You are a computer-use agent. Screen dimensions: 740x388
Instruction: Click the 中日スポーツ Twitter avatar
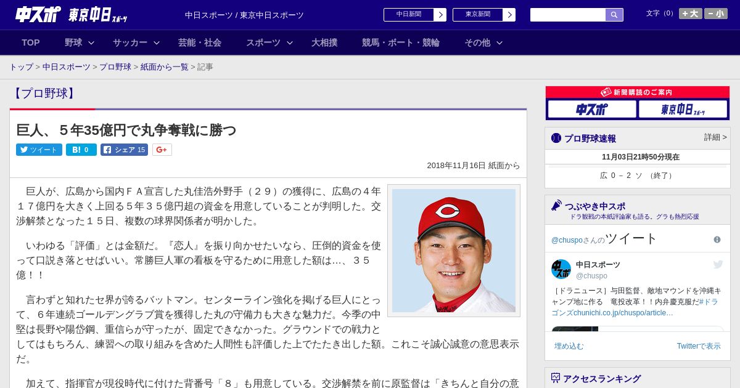coord(561,269)
